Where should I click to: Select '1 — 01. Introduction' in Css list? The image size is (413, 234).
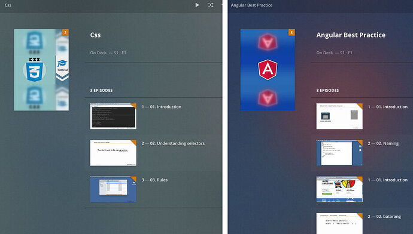tap(162, 107)
